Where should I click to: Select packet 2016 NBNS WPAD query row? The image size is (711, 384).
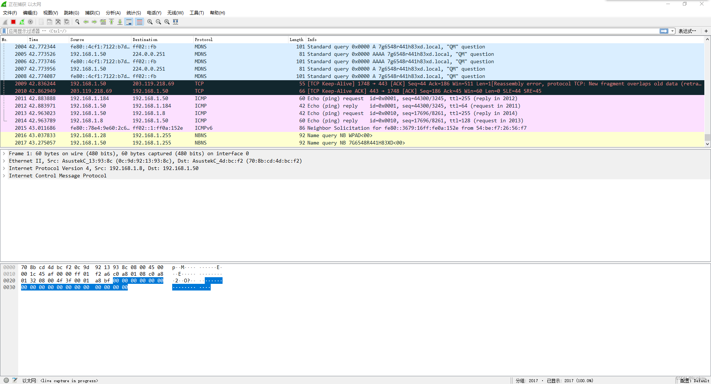[x=352, y=136]
